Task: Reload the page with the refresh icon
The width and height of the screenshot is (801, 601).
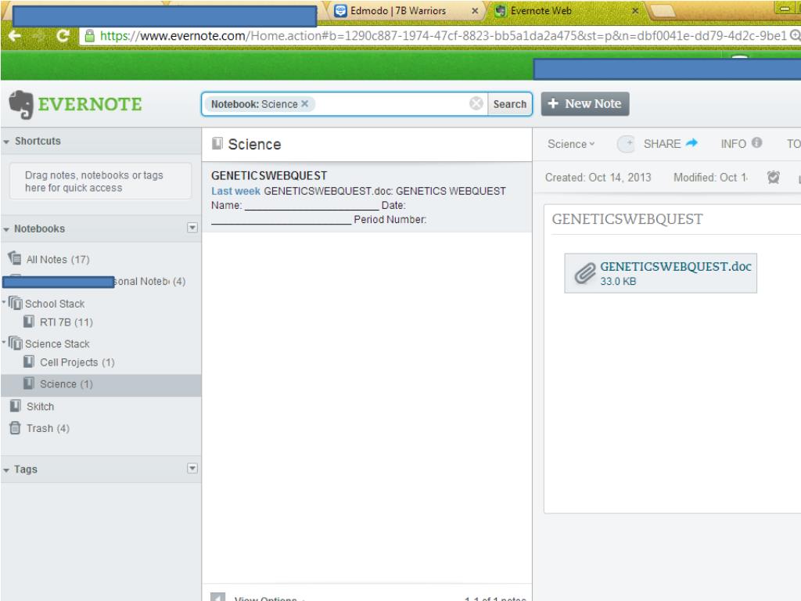Action: tap(63, 35)
